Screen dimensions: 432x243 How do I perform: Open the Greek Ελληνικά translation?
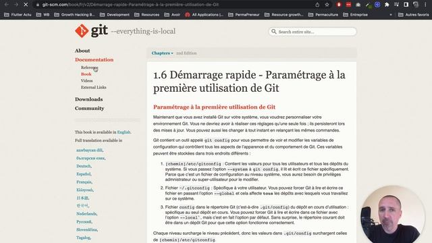pyautogui.click(x=84, y=190)
